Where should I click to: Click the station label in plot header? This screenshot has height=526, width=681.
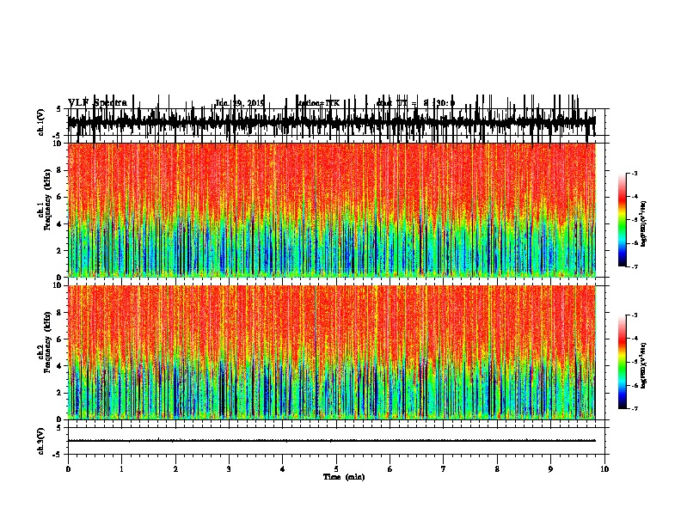coord(319,103)
